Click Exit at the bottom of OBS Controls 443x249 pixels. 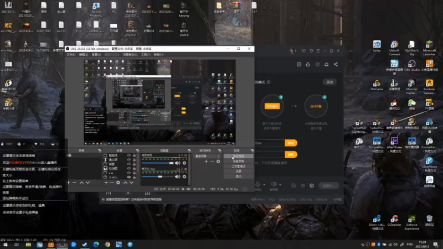[x=239, y=177]
